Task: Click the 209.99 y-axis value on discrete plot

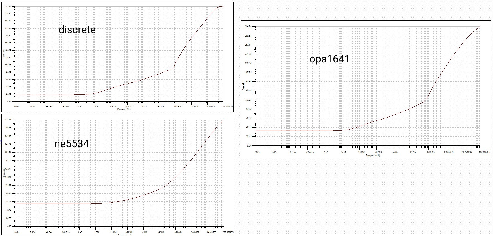Action: (8, 36)
